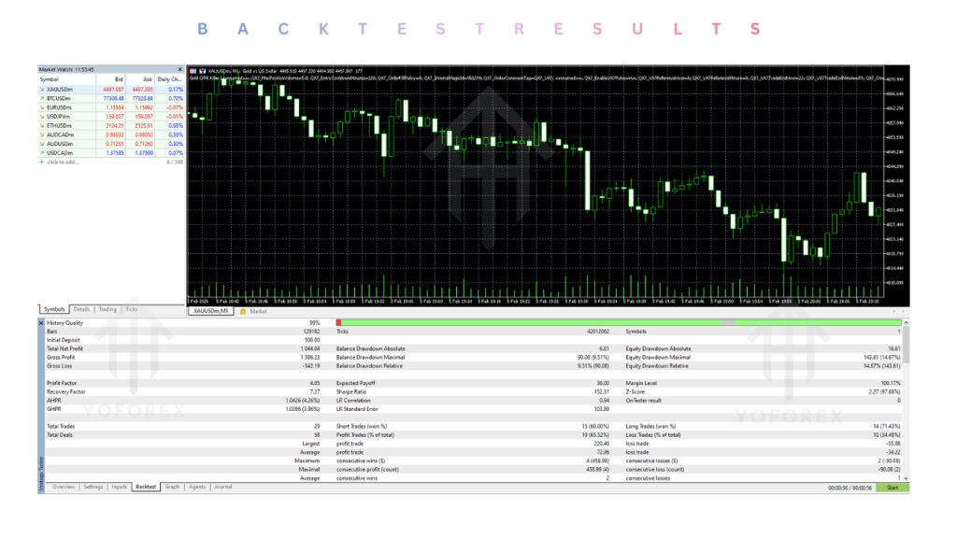Click the down-arrow icon beside XAUUSDm
Image resolution: width=957 pixels, height=538 pixels.
coord(42,89)
